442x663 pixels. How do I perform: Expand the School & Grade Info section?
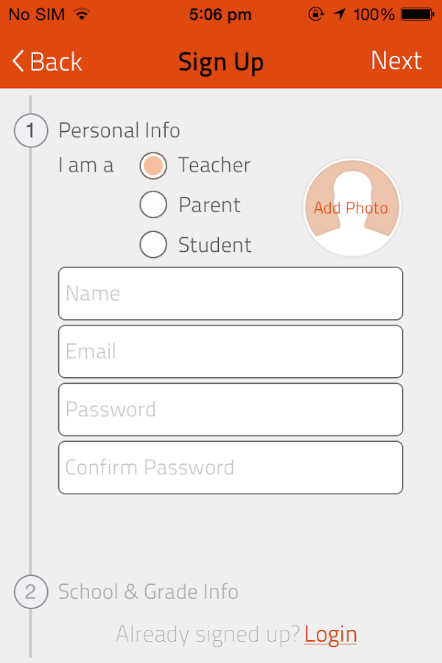click(x=148, y=592)
